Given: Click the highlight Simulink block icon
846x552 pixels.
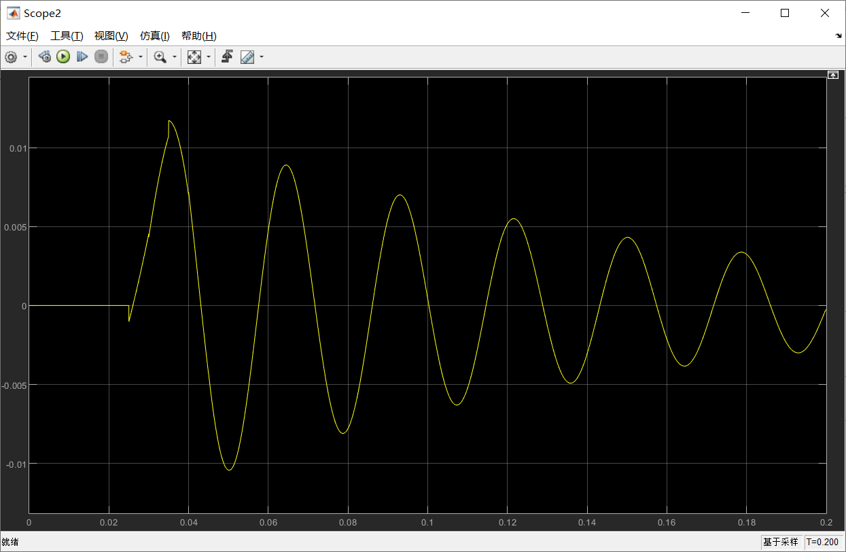Looking at the screenshot, I should pos(126,57).
